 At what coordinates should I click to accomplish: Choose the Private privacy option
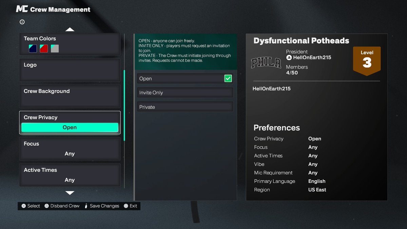coord(185,107)
